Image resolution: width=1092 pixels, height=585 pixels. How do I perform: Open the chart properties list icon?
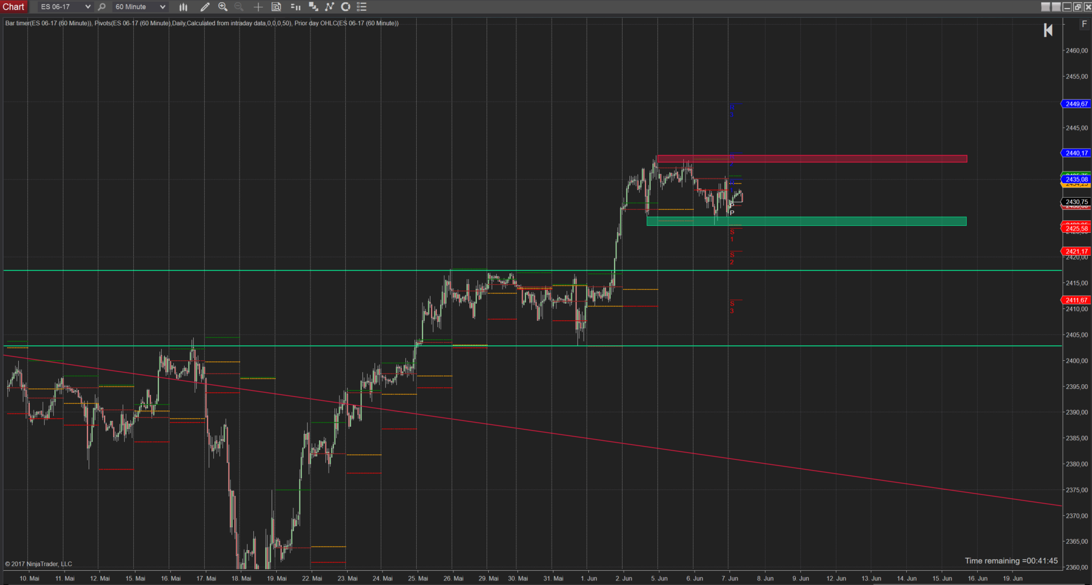[x=361, y=7]
